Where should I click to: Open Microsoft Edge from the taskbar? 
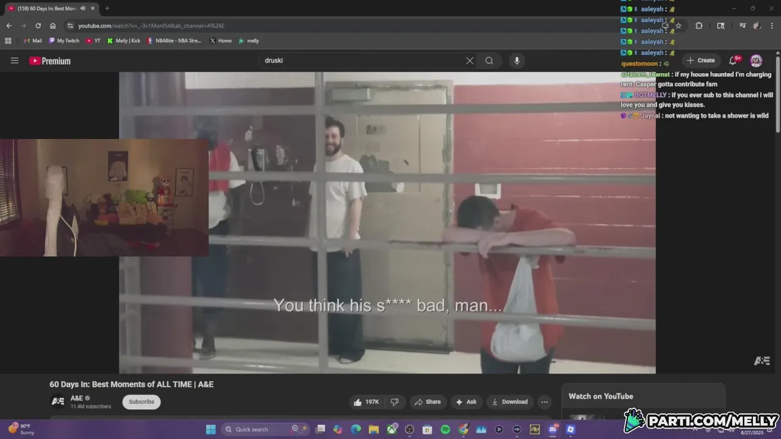coord(356,429)
